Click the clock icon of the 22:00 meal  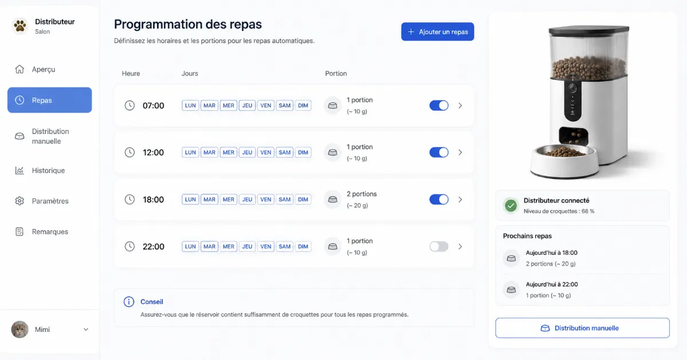coord(130,246)
